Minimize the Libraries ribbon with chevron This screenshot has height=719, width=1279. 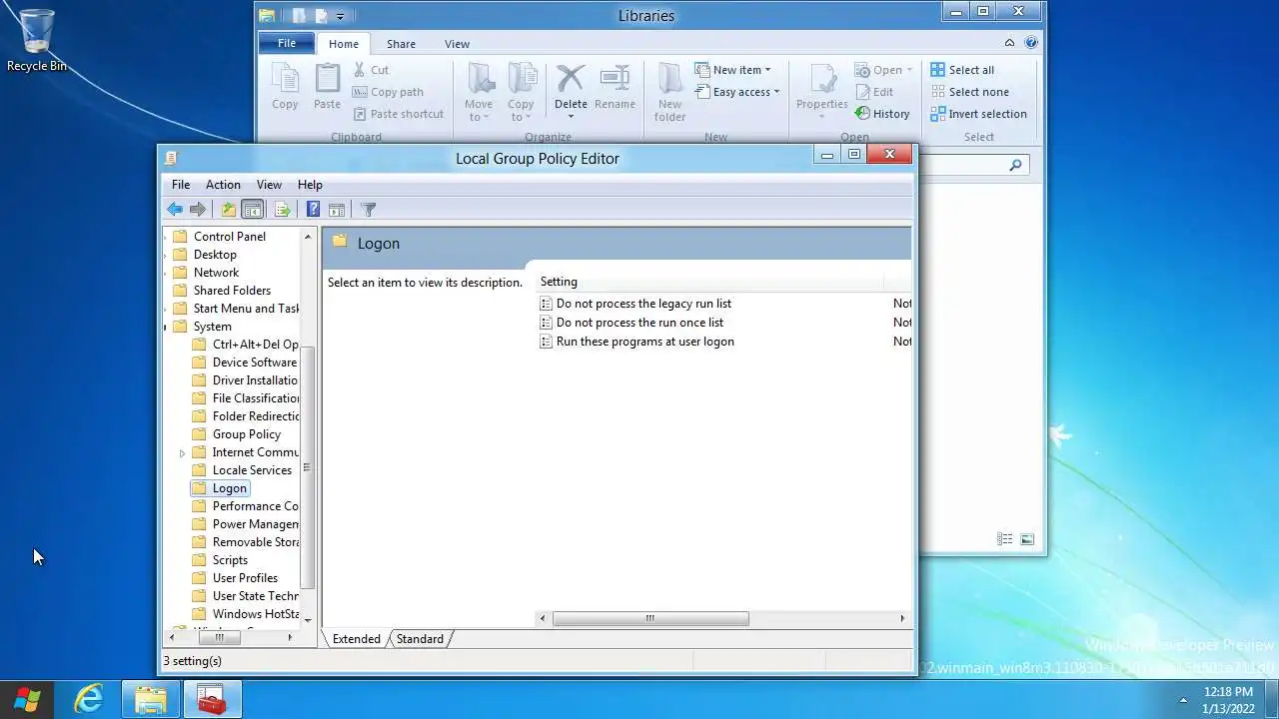click(1009, 43)
